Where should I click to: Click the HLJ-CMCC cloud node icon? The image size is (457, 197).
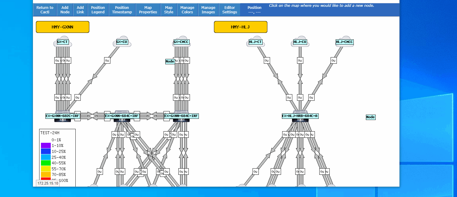click(x=345, y=42)
